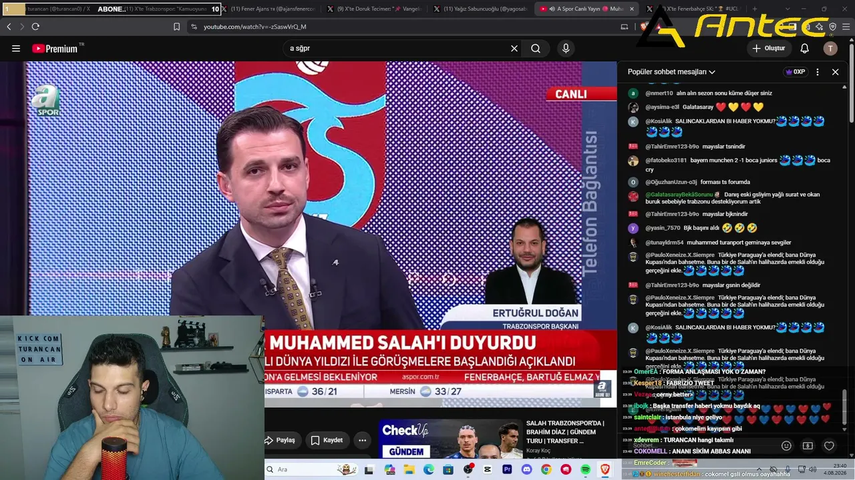Screen dimensions: 855x480
Task: Launch Microsoft 365 from the taskbar
Action: click(x=389, y=469)
